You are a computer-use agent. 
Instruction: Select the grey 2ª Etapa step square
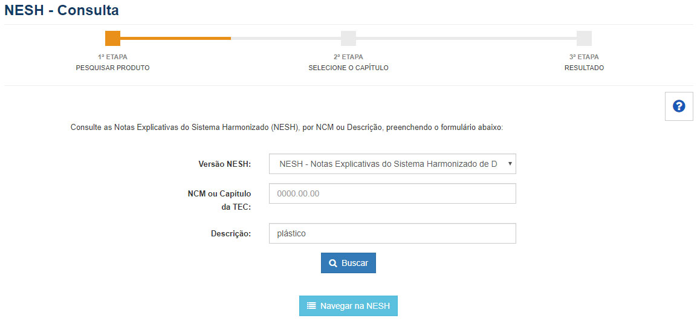(x=348, y=38)
